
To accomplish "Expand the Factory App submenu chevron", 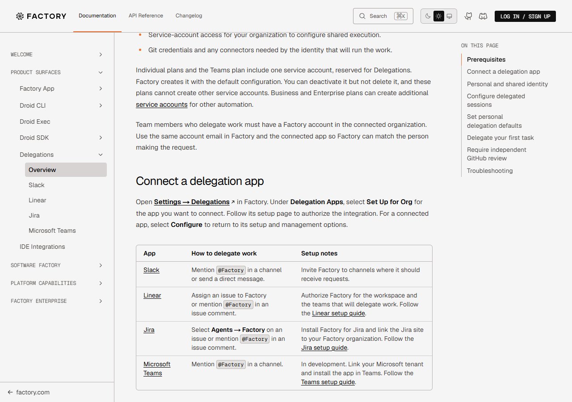I will coord(101,88).
